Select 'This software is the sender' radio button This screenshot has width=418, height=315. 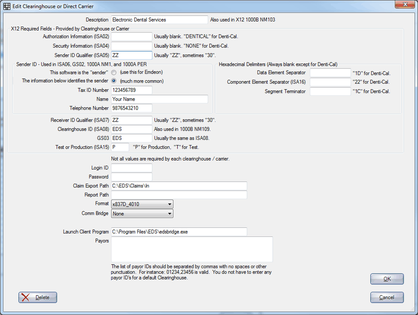[114, 72]
